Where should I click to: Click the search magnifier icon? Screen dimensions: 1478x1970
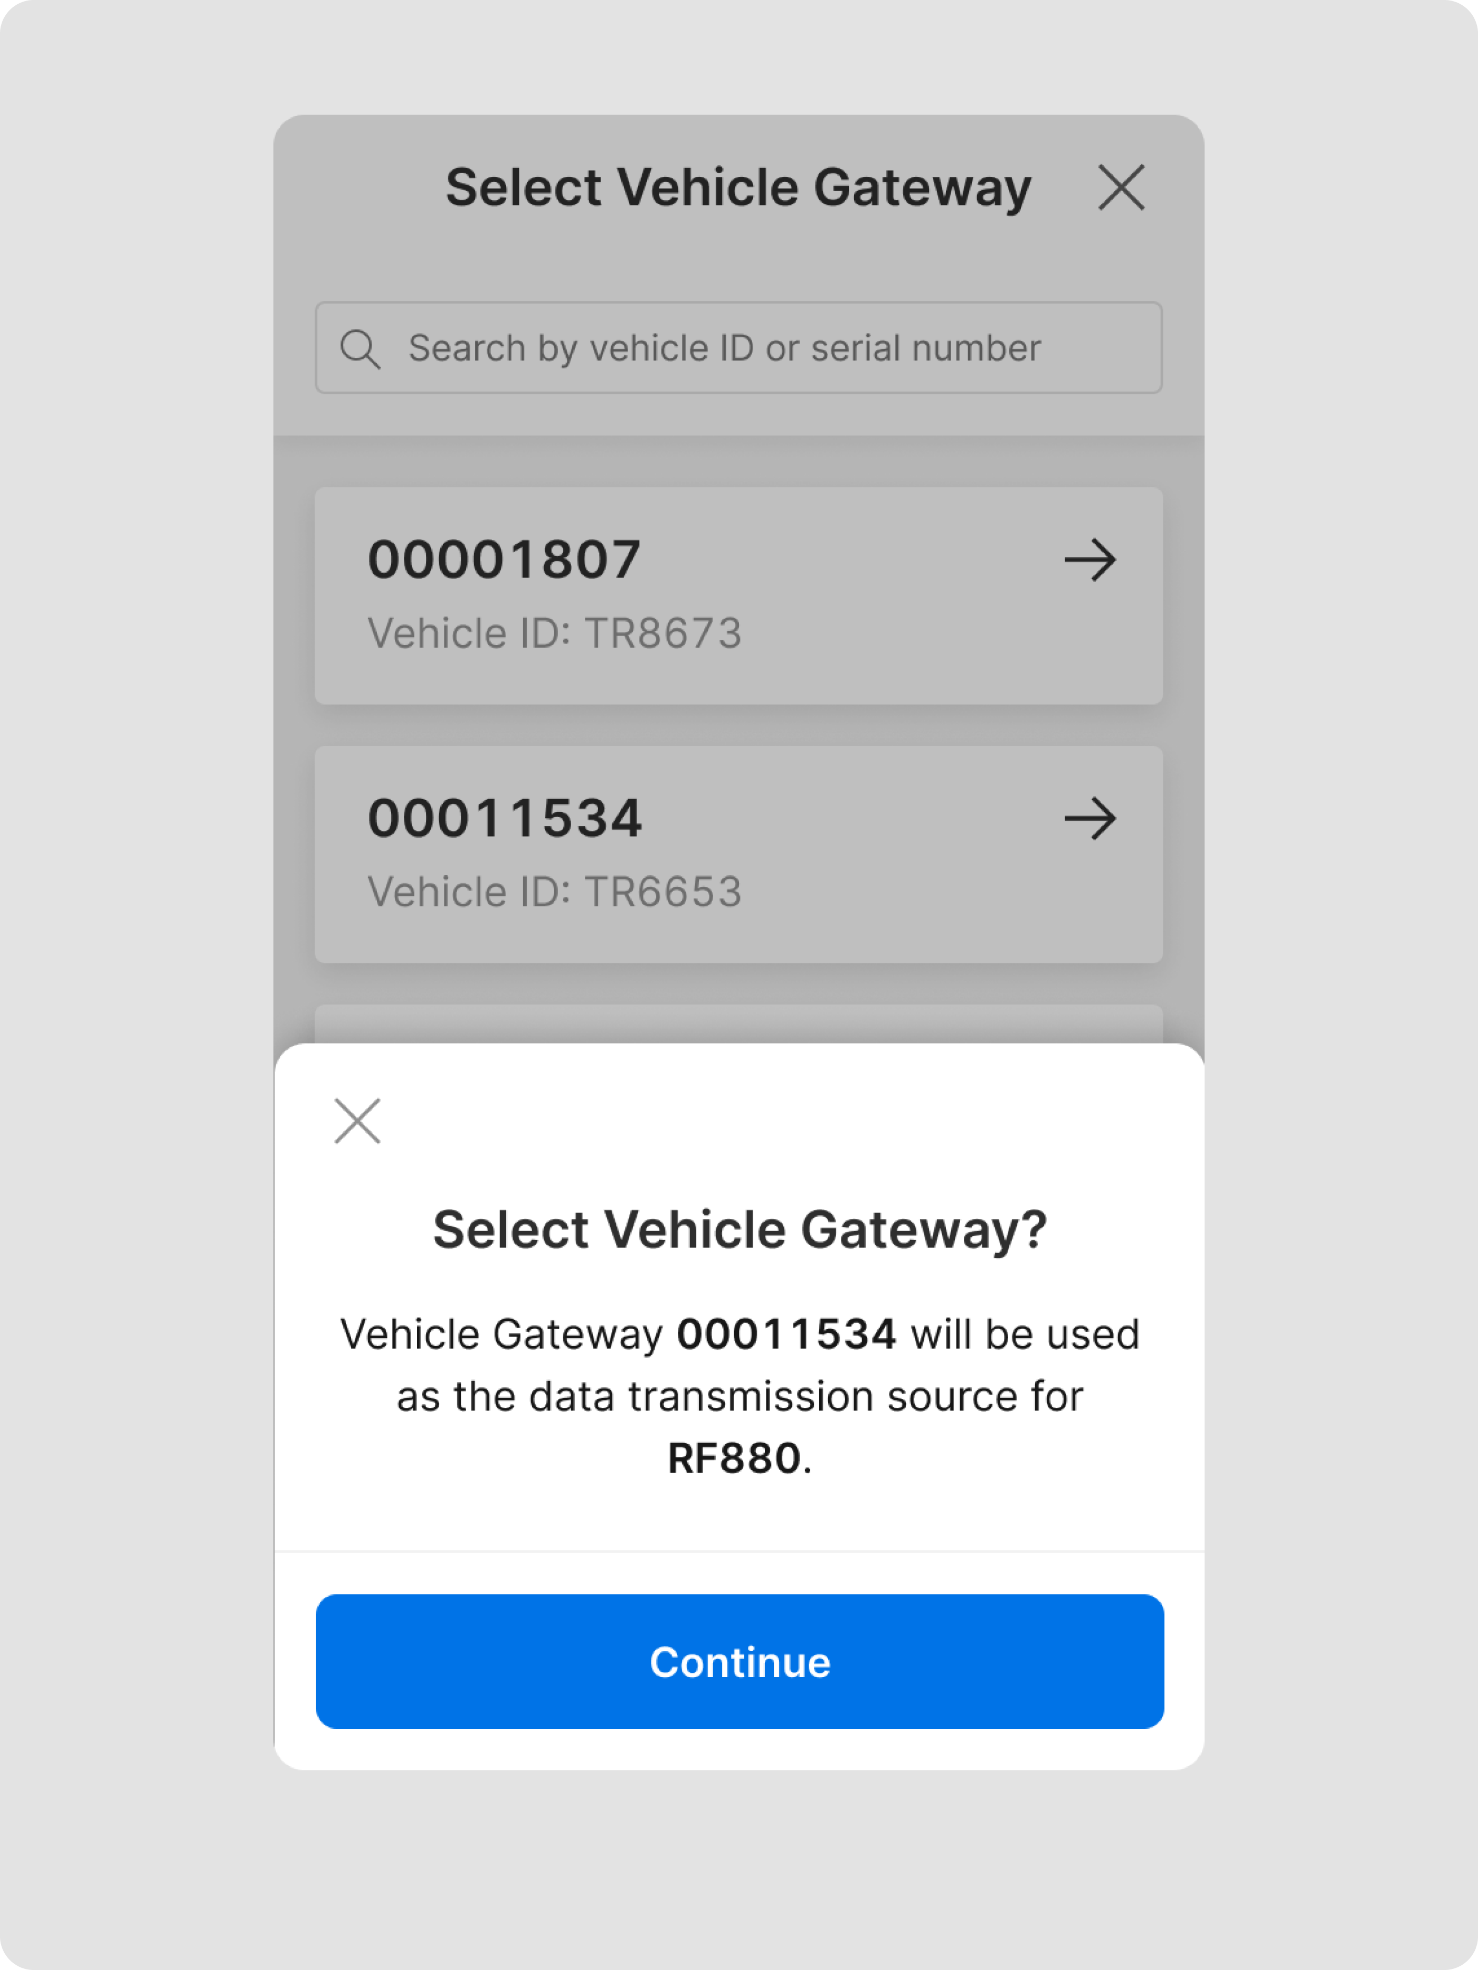(x=359, y=348)
